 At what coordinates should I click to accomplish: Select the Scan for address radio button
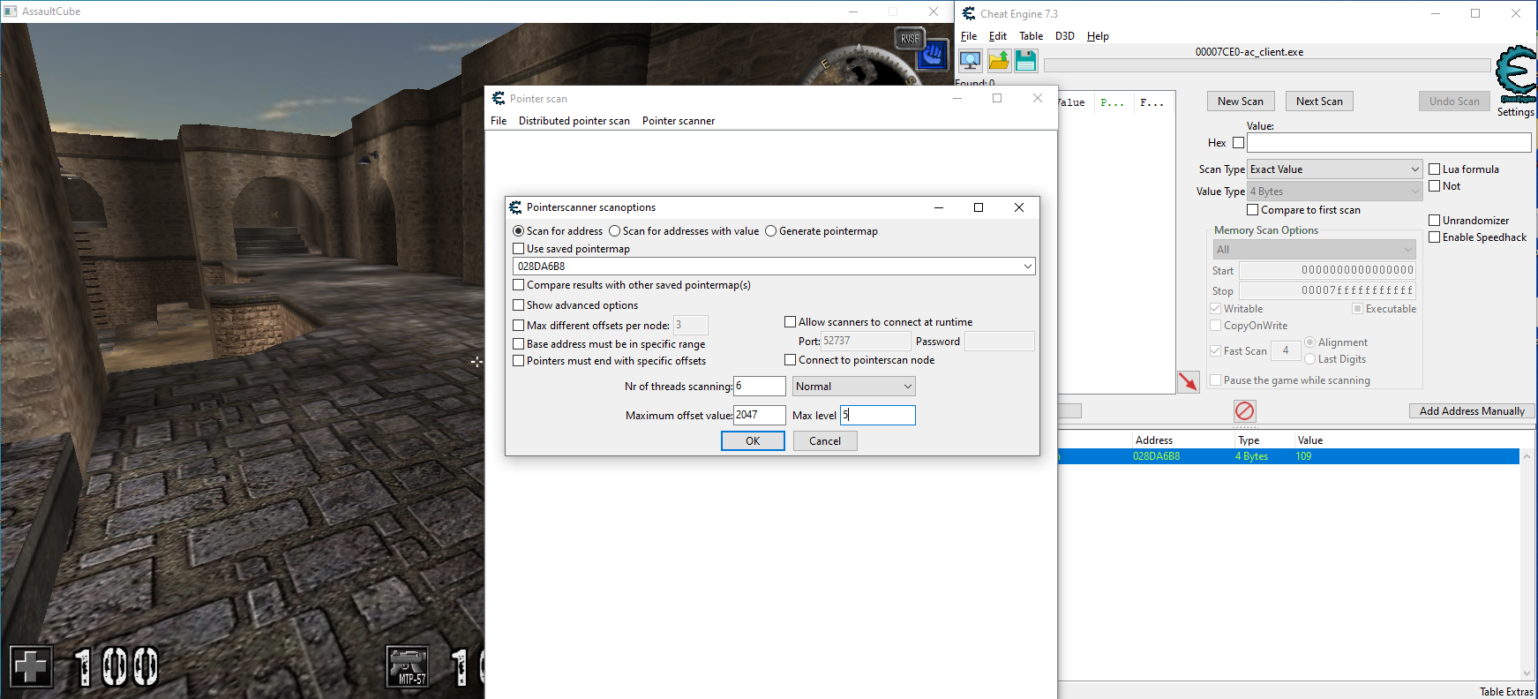pos(519,231)
